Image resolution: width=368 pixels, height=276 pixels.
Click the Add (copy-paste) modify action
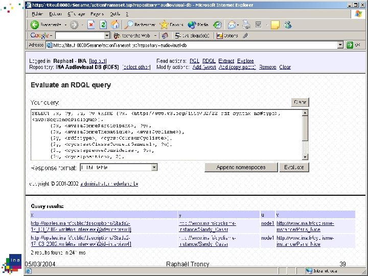237,67
